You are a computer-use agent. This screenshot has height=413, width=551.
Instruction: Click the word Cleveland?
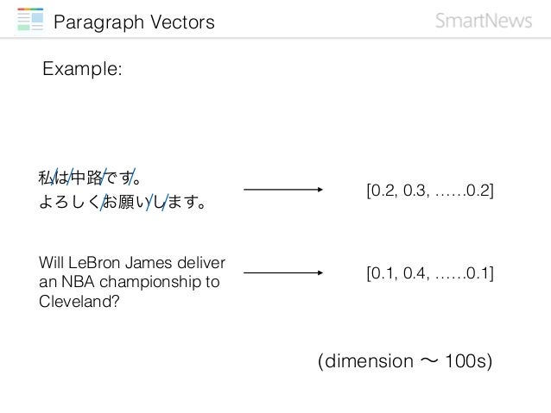coord(79,301)
